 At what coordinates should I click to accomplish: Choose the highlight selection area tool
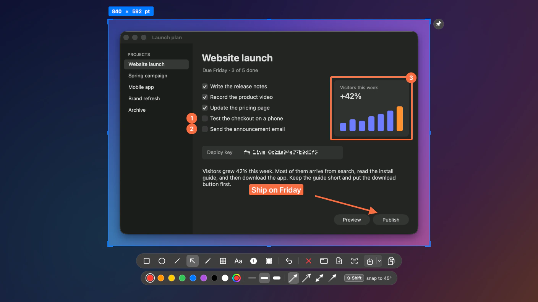tap(269, 261)
